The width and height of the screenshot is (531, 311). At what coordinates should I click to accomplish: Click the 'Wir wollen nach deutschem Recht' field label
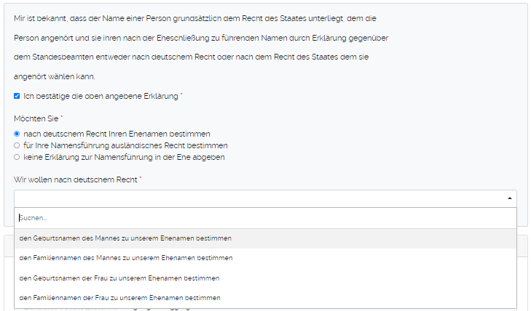76,179
